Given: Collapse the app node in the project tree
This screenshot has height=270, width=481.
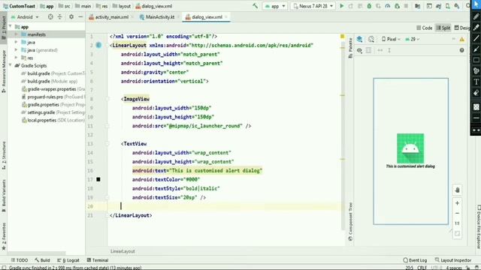Looking at the screenshot, I should 11,27.
